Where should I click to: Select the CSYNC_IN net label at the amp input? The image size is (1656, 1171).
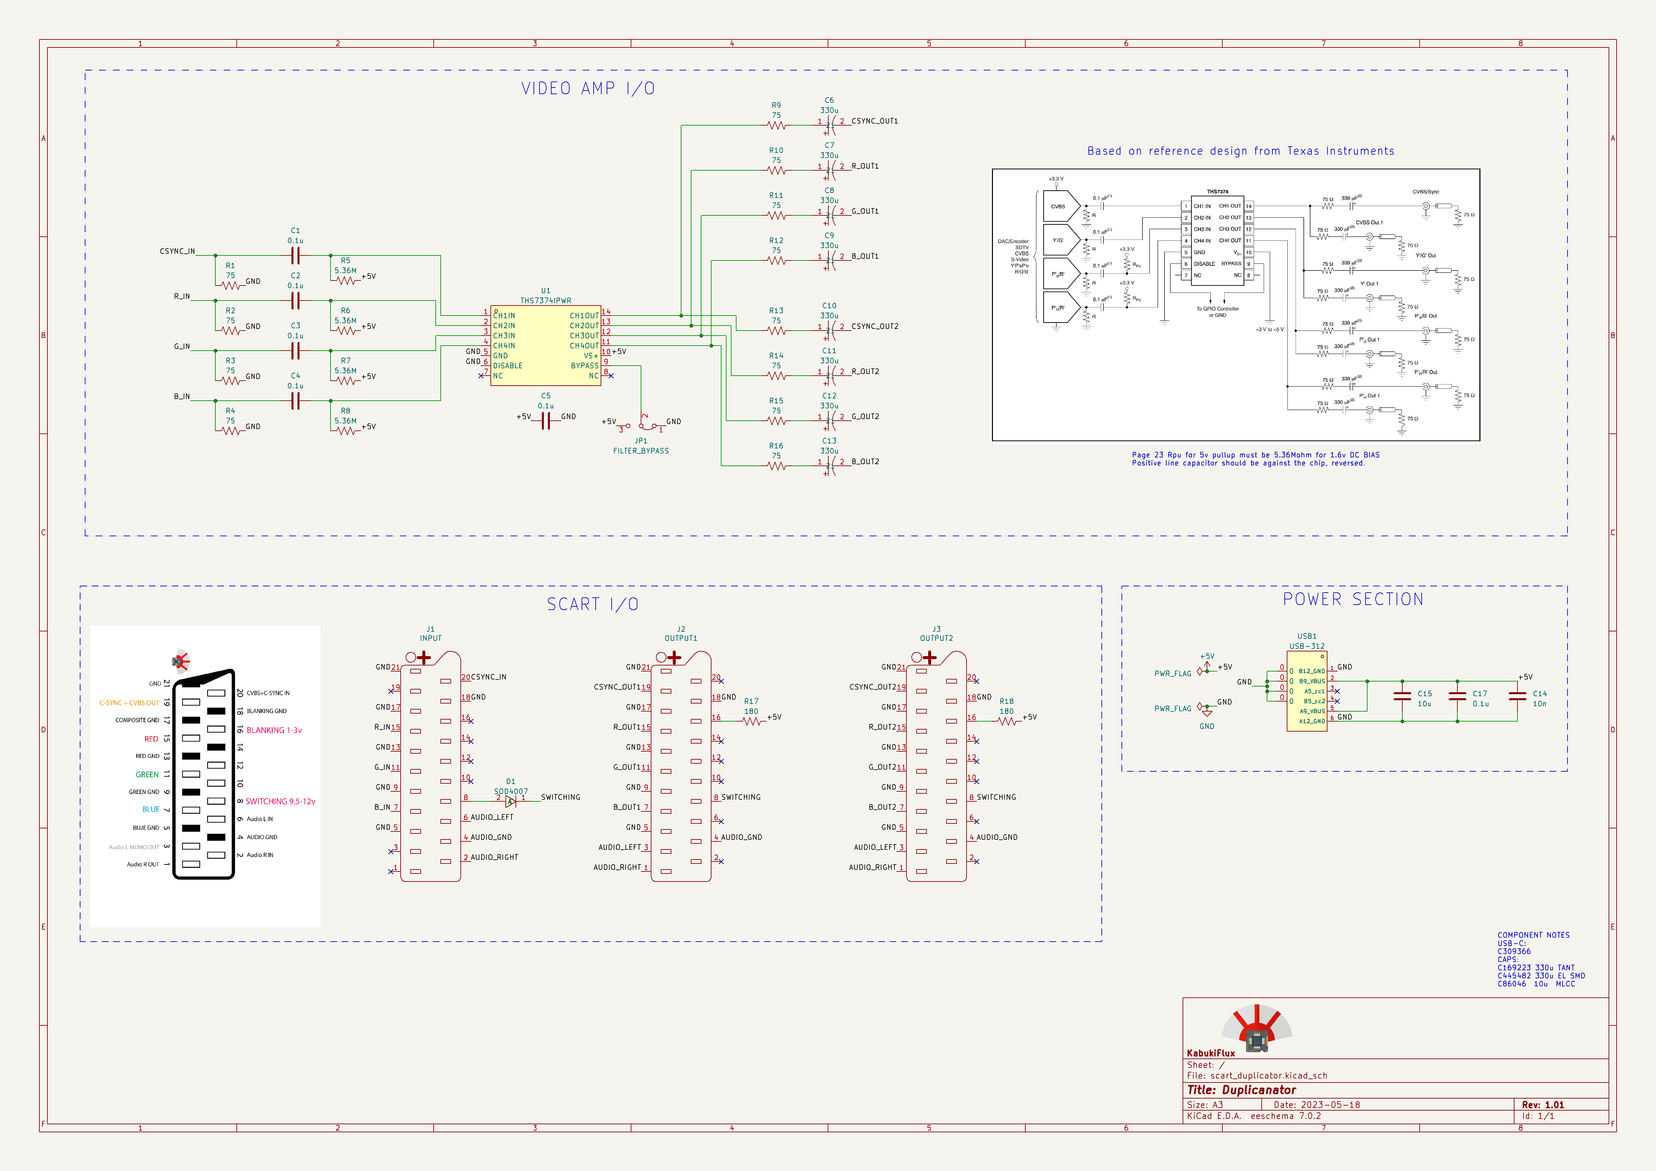click(177, 251)
